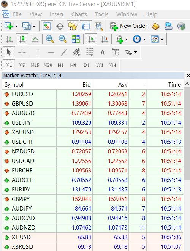Toggle Candlesticks chart mode
Screen dimensions: 190x251
22,39
